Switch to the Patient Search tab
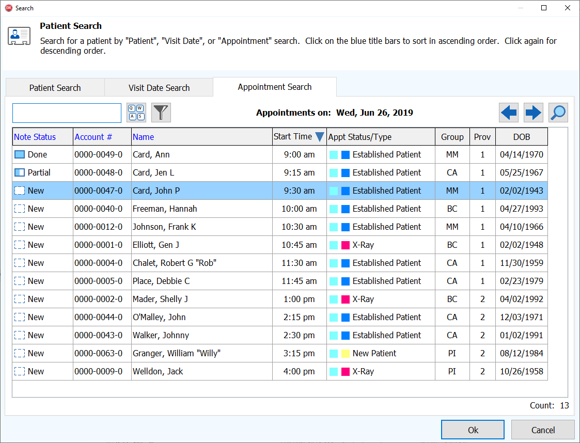Screen dimensions: 580x443 click(x=55, y=88)
